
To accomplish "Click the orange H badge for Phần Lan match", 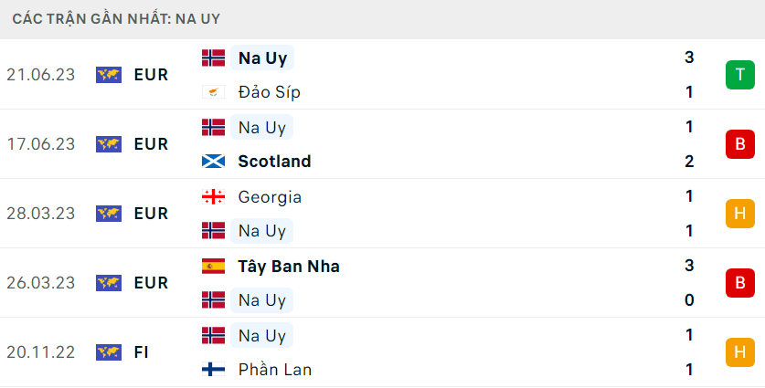I will (x=739, y=351).
